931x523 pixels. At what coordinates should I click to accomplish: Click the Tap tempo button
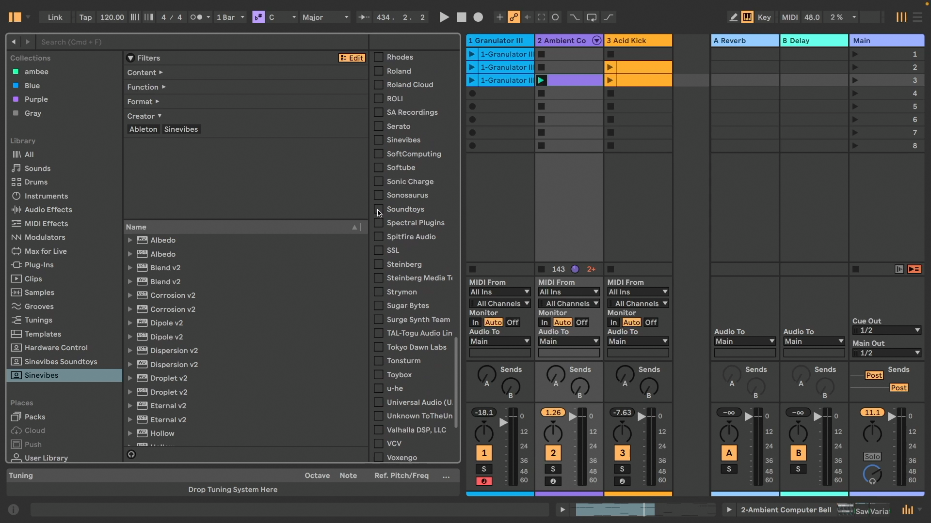tap(85, 17)
